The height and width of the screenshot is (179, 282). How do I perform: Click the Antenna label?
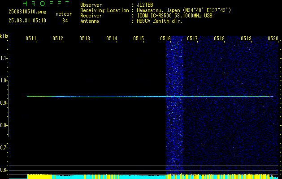pos(90,21)
